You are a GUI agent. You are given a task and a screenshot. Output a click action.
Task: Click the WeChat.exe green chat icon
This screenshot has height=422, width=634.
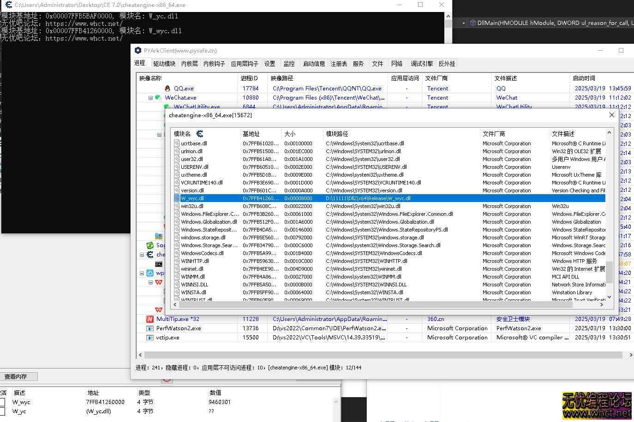(158, 98)
